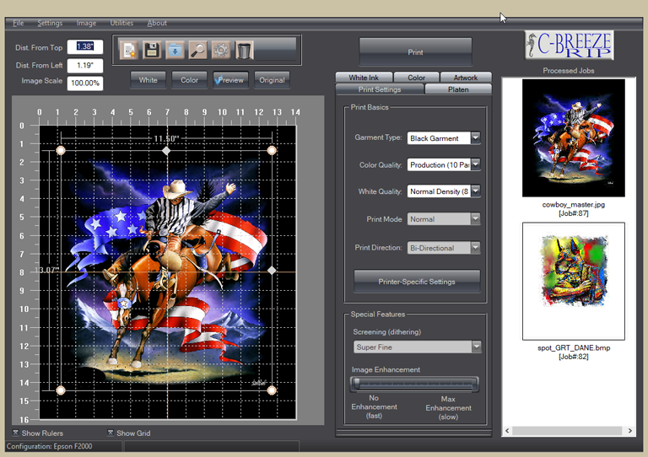Select the checked Preview view button

click(230, 80)
